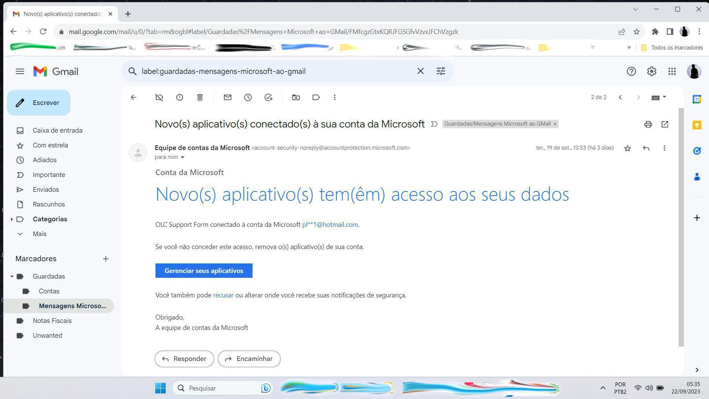Image resolution: width=709 pixels, height=399 pixels.
Task: Open email in a new window
Action: 665,125
